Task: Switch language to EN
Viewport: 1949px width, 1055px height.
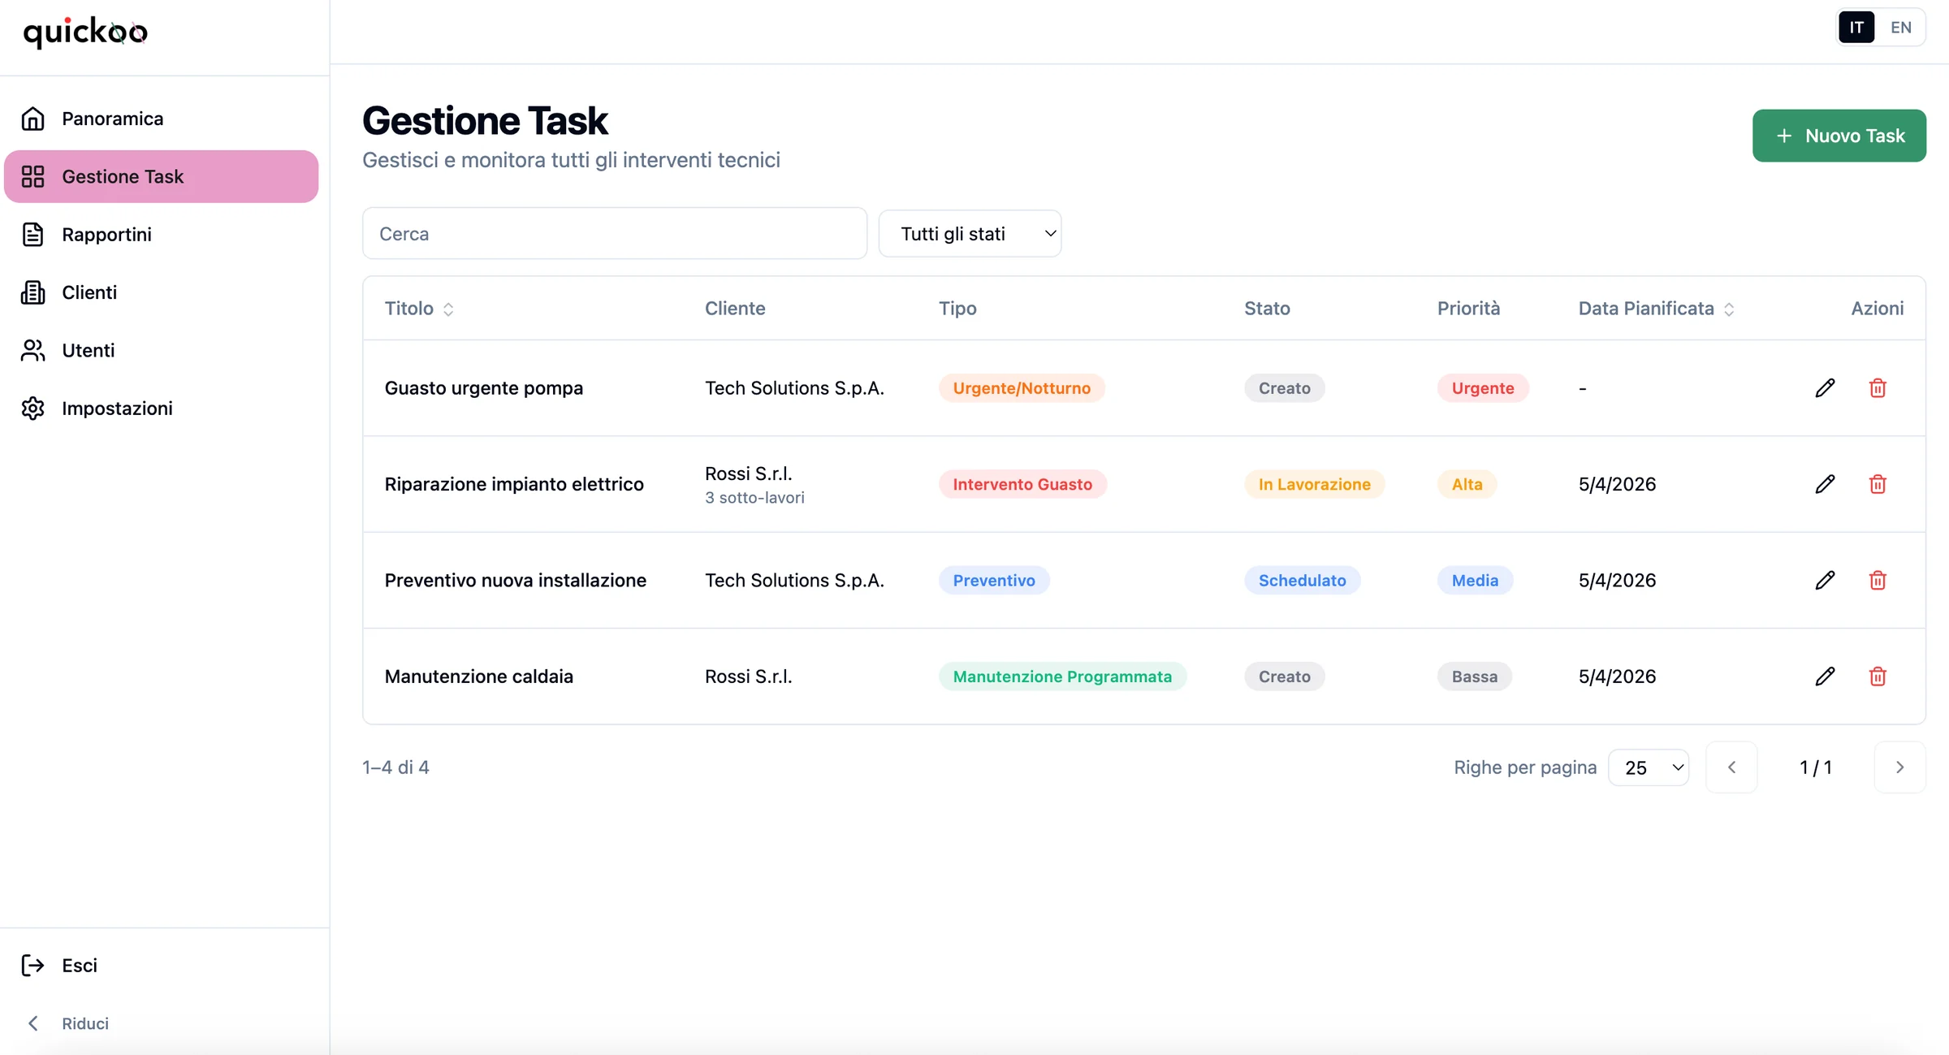Action: tap(1901, 28)
